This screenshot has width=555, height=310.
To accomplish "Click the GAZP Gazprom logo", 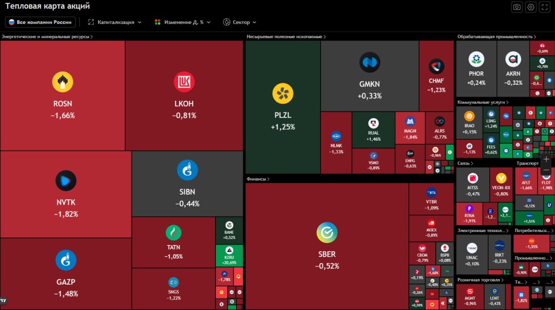I will click(66, 260).
